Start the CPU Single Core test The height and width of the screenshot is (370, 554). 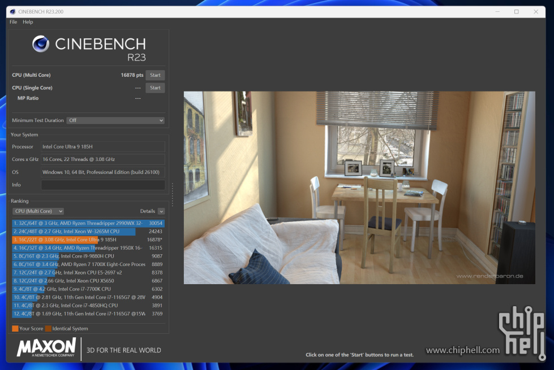point(155,88)
